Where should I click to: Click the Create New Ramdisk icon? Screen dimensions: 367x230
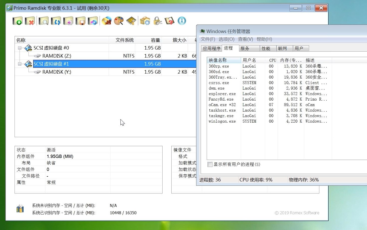coord(18,21)
